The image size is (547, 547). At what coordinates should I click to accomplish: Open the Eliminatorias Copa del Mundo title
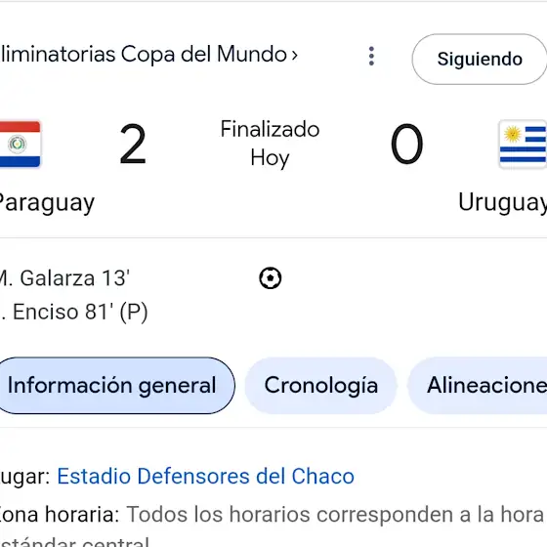(144, 55)
